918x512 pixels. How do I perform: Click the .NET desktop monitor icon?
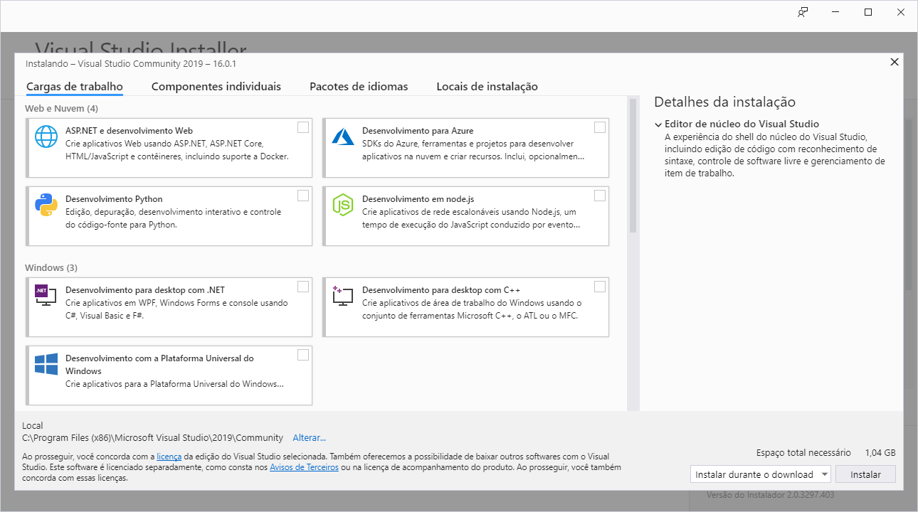point(46,296)
